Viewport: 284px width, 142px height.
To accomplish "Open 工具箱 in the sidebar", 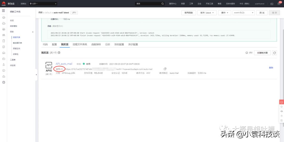I will pyautogui.click(x=13, y=60).
